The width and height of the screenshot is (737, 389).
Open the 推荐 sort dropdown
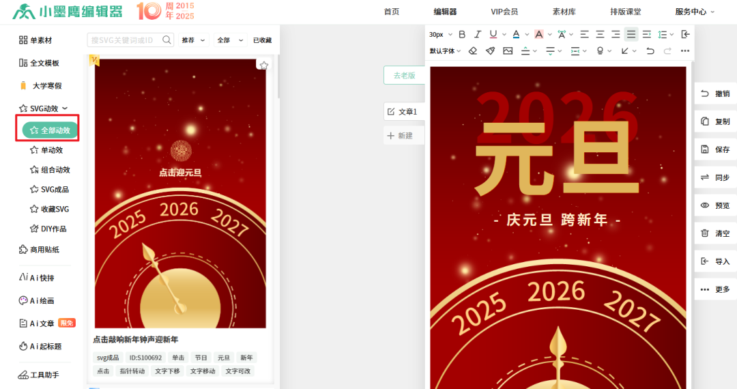tap(194, 40)
